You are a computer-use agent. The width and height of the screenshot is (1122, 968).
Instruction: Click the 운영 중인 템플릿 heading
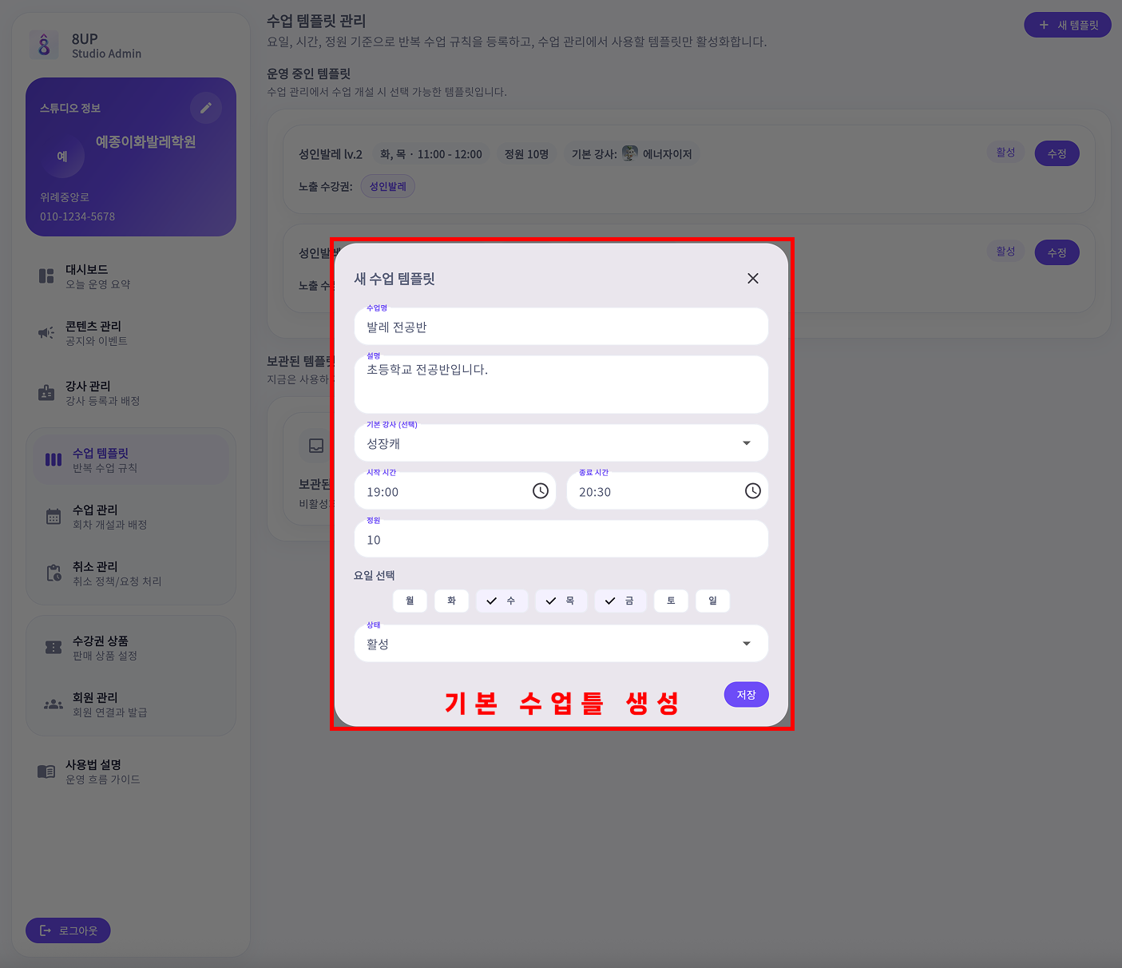[x=309, y=73]
